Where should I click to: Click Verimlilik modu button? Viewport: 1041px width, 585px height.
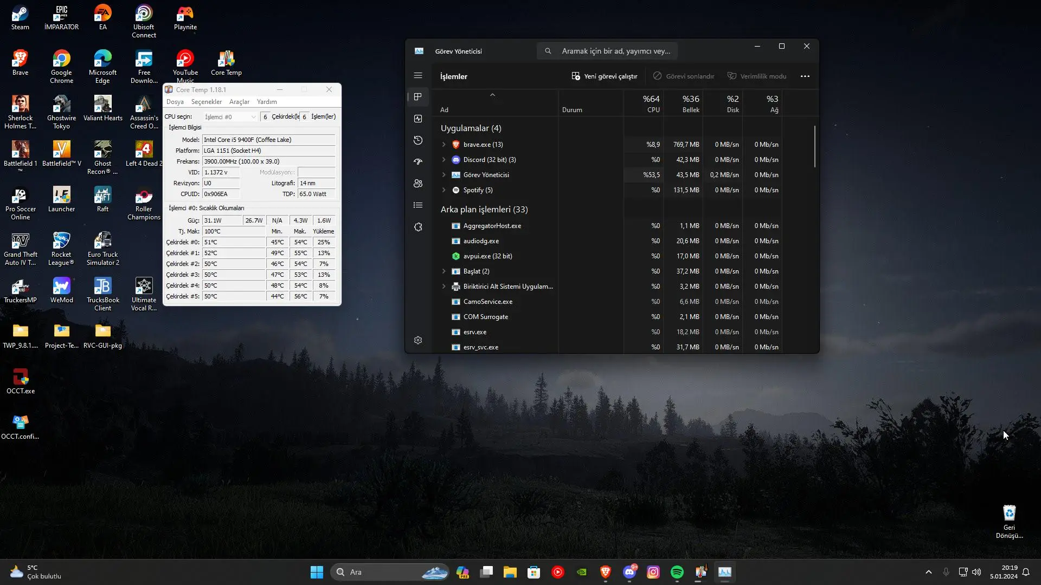[x=757, y=76]
